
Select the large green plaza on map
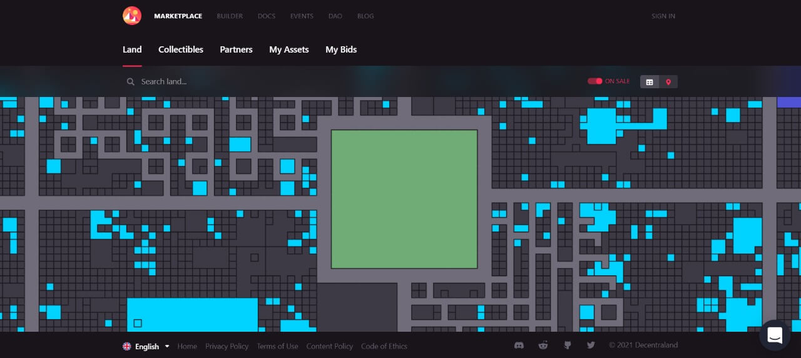tap(404, 199)
